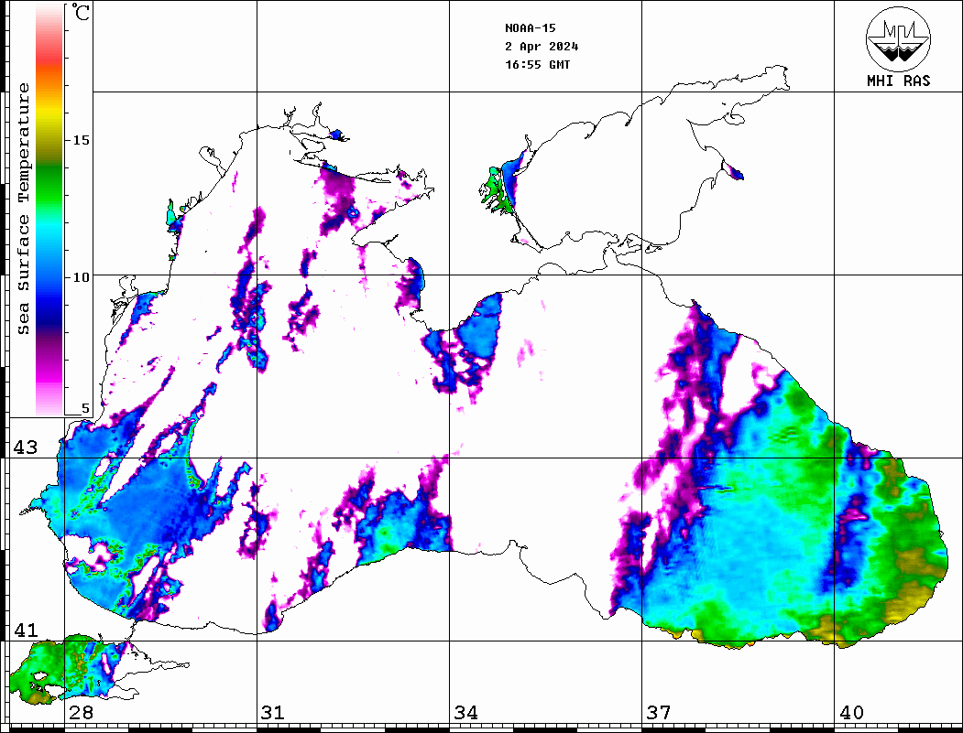Click the 'Sea Surface Temperature' legend title
963x733 pixels.
(23, 210)
